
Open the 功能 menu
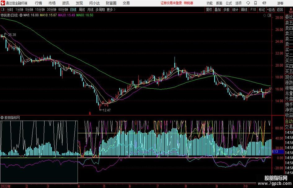[210, 3]
